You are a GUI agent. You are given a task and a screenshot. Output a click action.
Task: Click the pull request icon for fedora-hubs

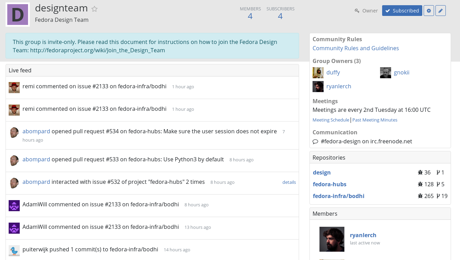coord(438,184)
